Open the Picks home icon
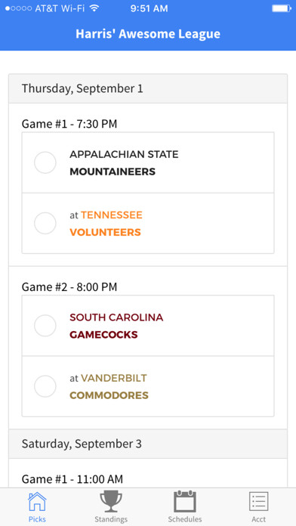The image size is (296, 526). [37, 501]
